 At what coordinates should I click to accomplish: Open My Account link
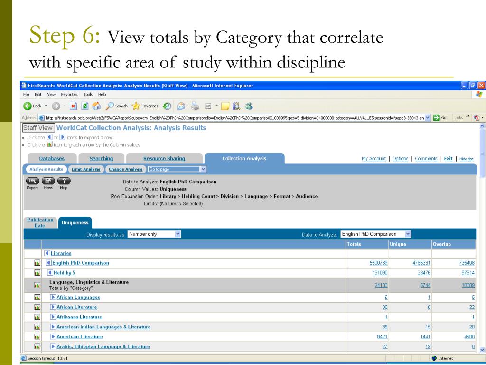coord(374,159)
